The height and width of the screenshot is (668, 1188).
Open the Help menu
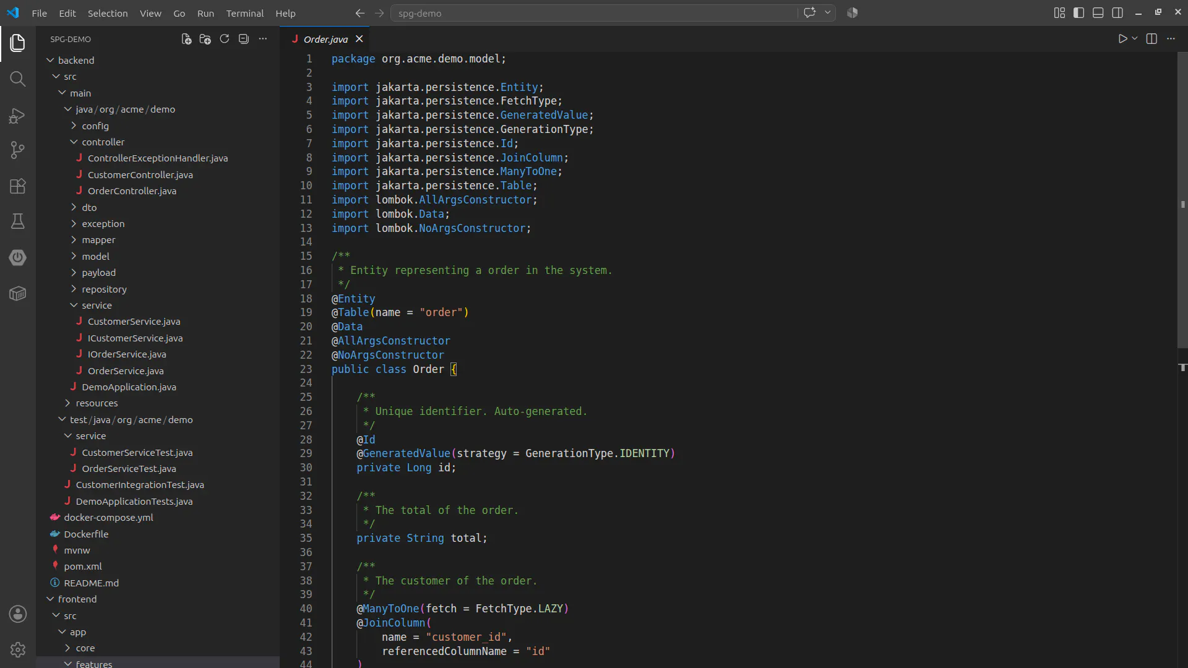click(x=285, y=13)
